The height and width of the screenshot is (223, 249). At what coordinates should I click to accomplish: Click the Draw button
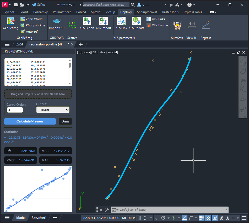tap(65, 121)
